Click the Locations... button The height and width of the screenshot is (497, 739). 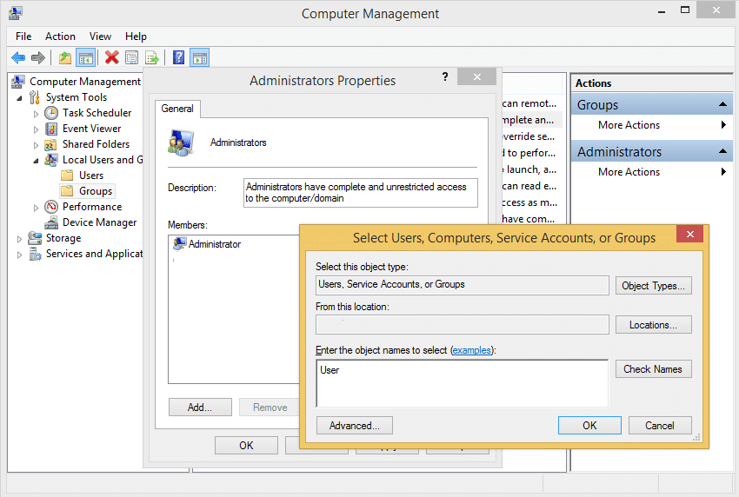653,325
